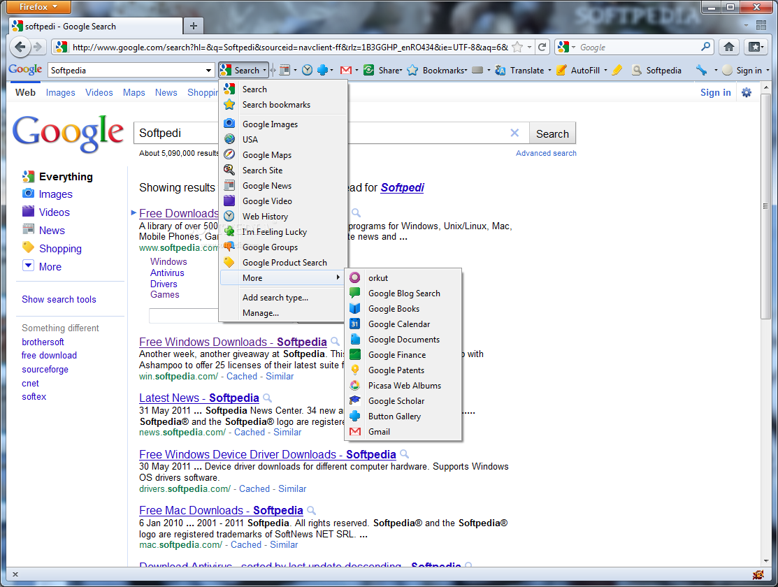Expand the Share button dropdown

[401, 71]
